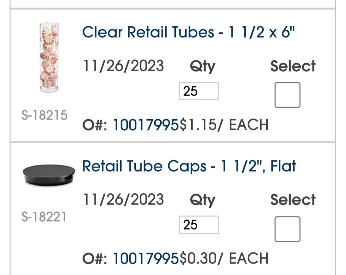Click the black Retail Tube Cap image
The image size is (346, 275).
tap(49, 174)
